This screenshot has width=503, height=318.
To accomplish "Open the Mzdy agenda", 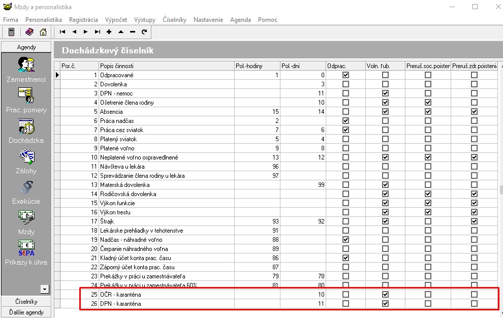I will click(26, 222).
